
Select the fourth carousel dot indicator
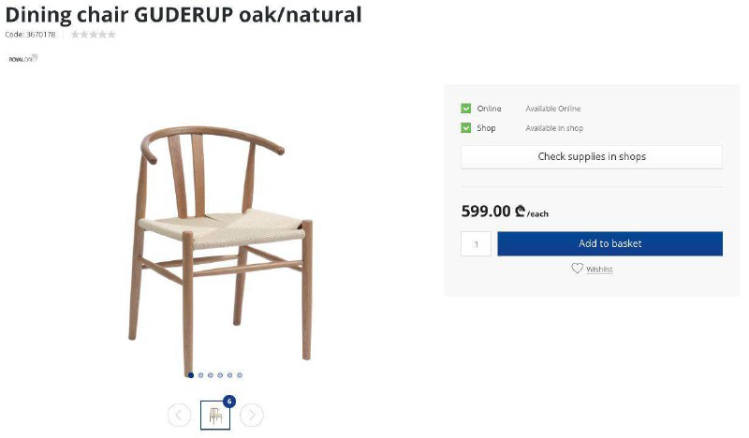click(220, 375)
